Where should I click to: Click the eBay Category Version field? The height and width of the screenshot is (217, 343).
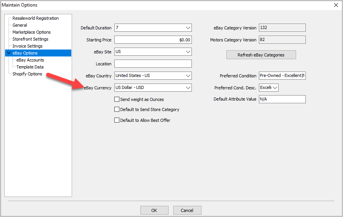(282, 28)
